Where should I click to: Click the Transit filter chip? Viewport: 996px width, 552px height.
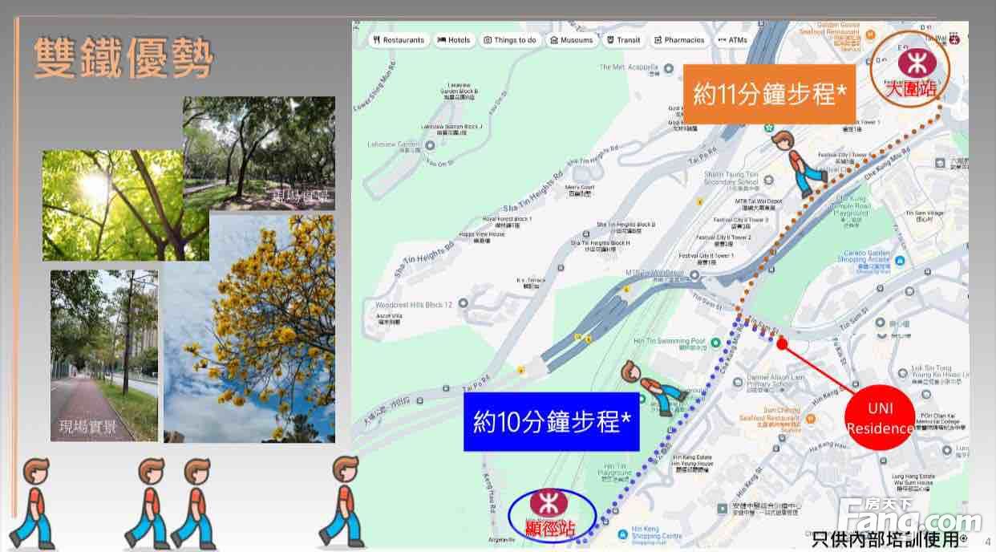[623, 40]
